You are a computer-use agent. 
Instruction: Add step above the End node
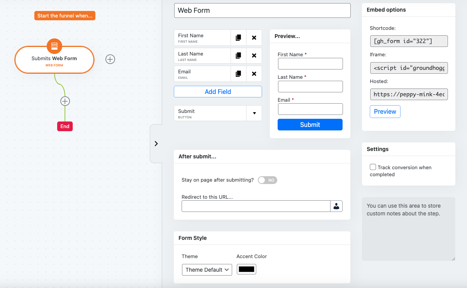coord(65,101)
